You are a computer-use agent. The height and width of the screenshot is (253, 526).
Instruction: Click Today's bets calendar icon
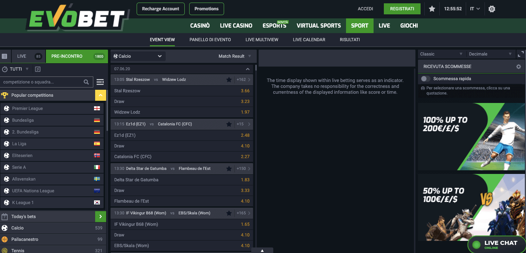point(5,217)
